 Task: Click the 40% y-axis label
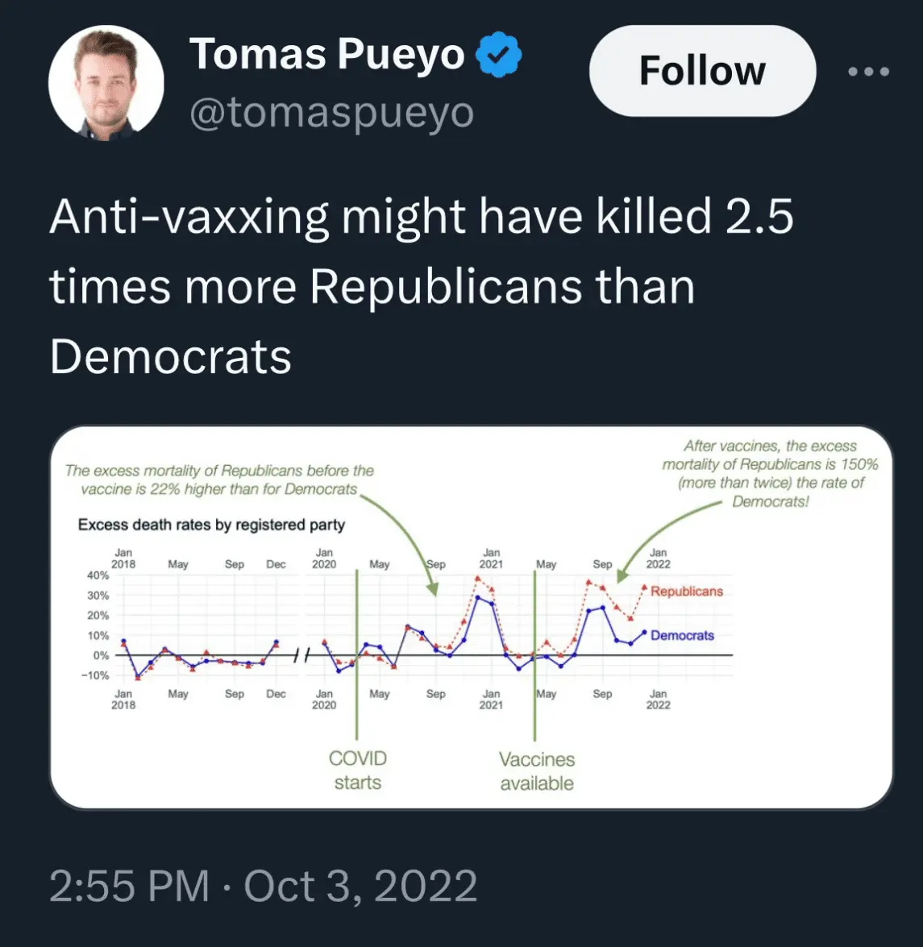click(x=98, y=575)
